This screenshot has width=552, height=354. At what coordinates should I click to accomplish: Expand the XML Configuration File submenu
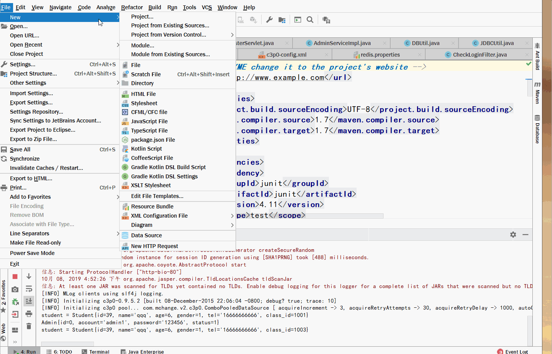click(x=232, y=216)
